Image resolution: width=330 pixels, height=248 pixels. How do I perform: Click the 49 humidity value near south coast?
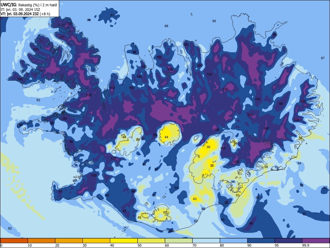(139, 218)
